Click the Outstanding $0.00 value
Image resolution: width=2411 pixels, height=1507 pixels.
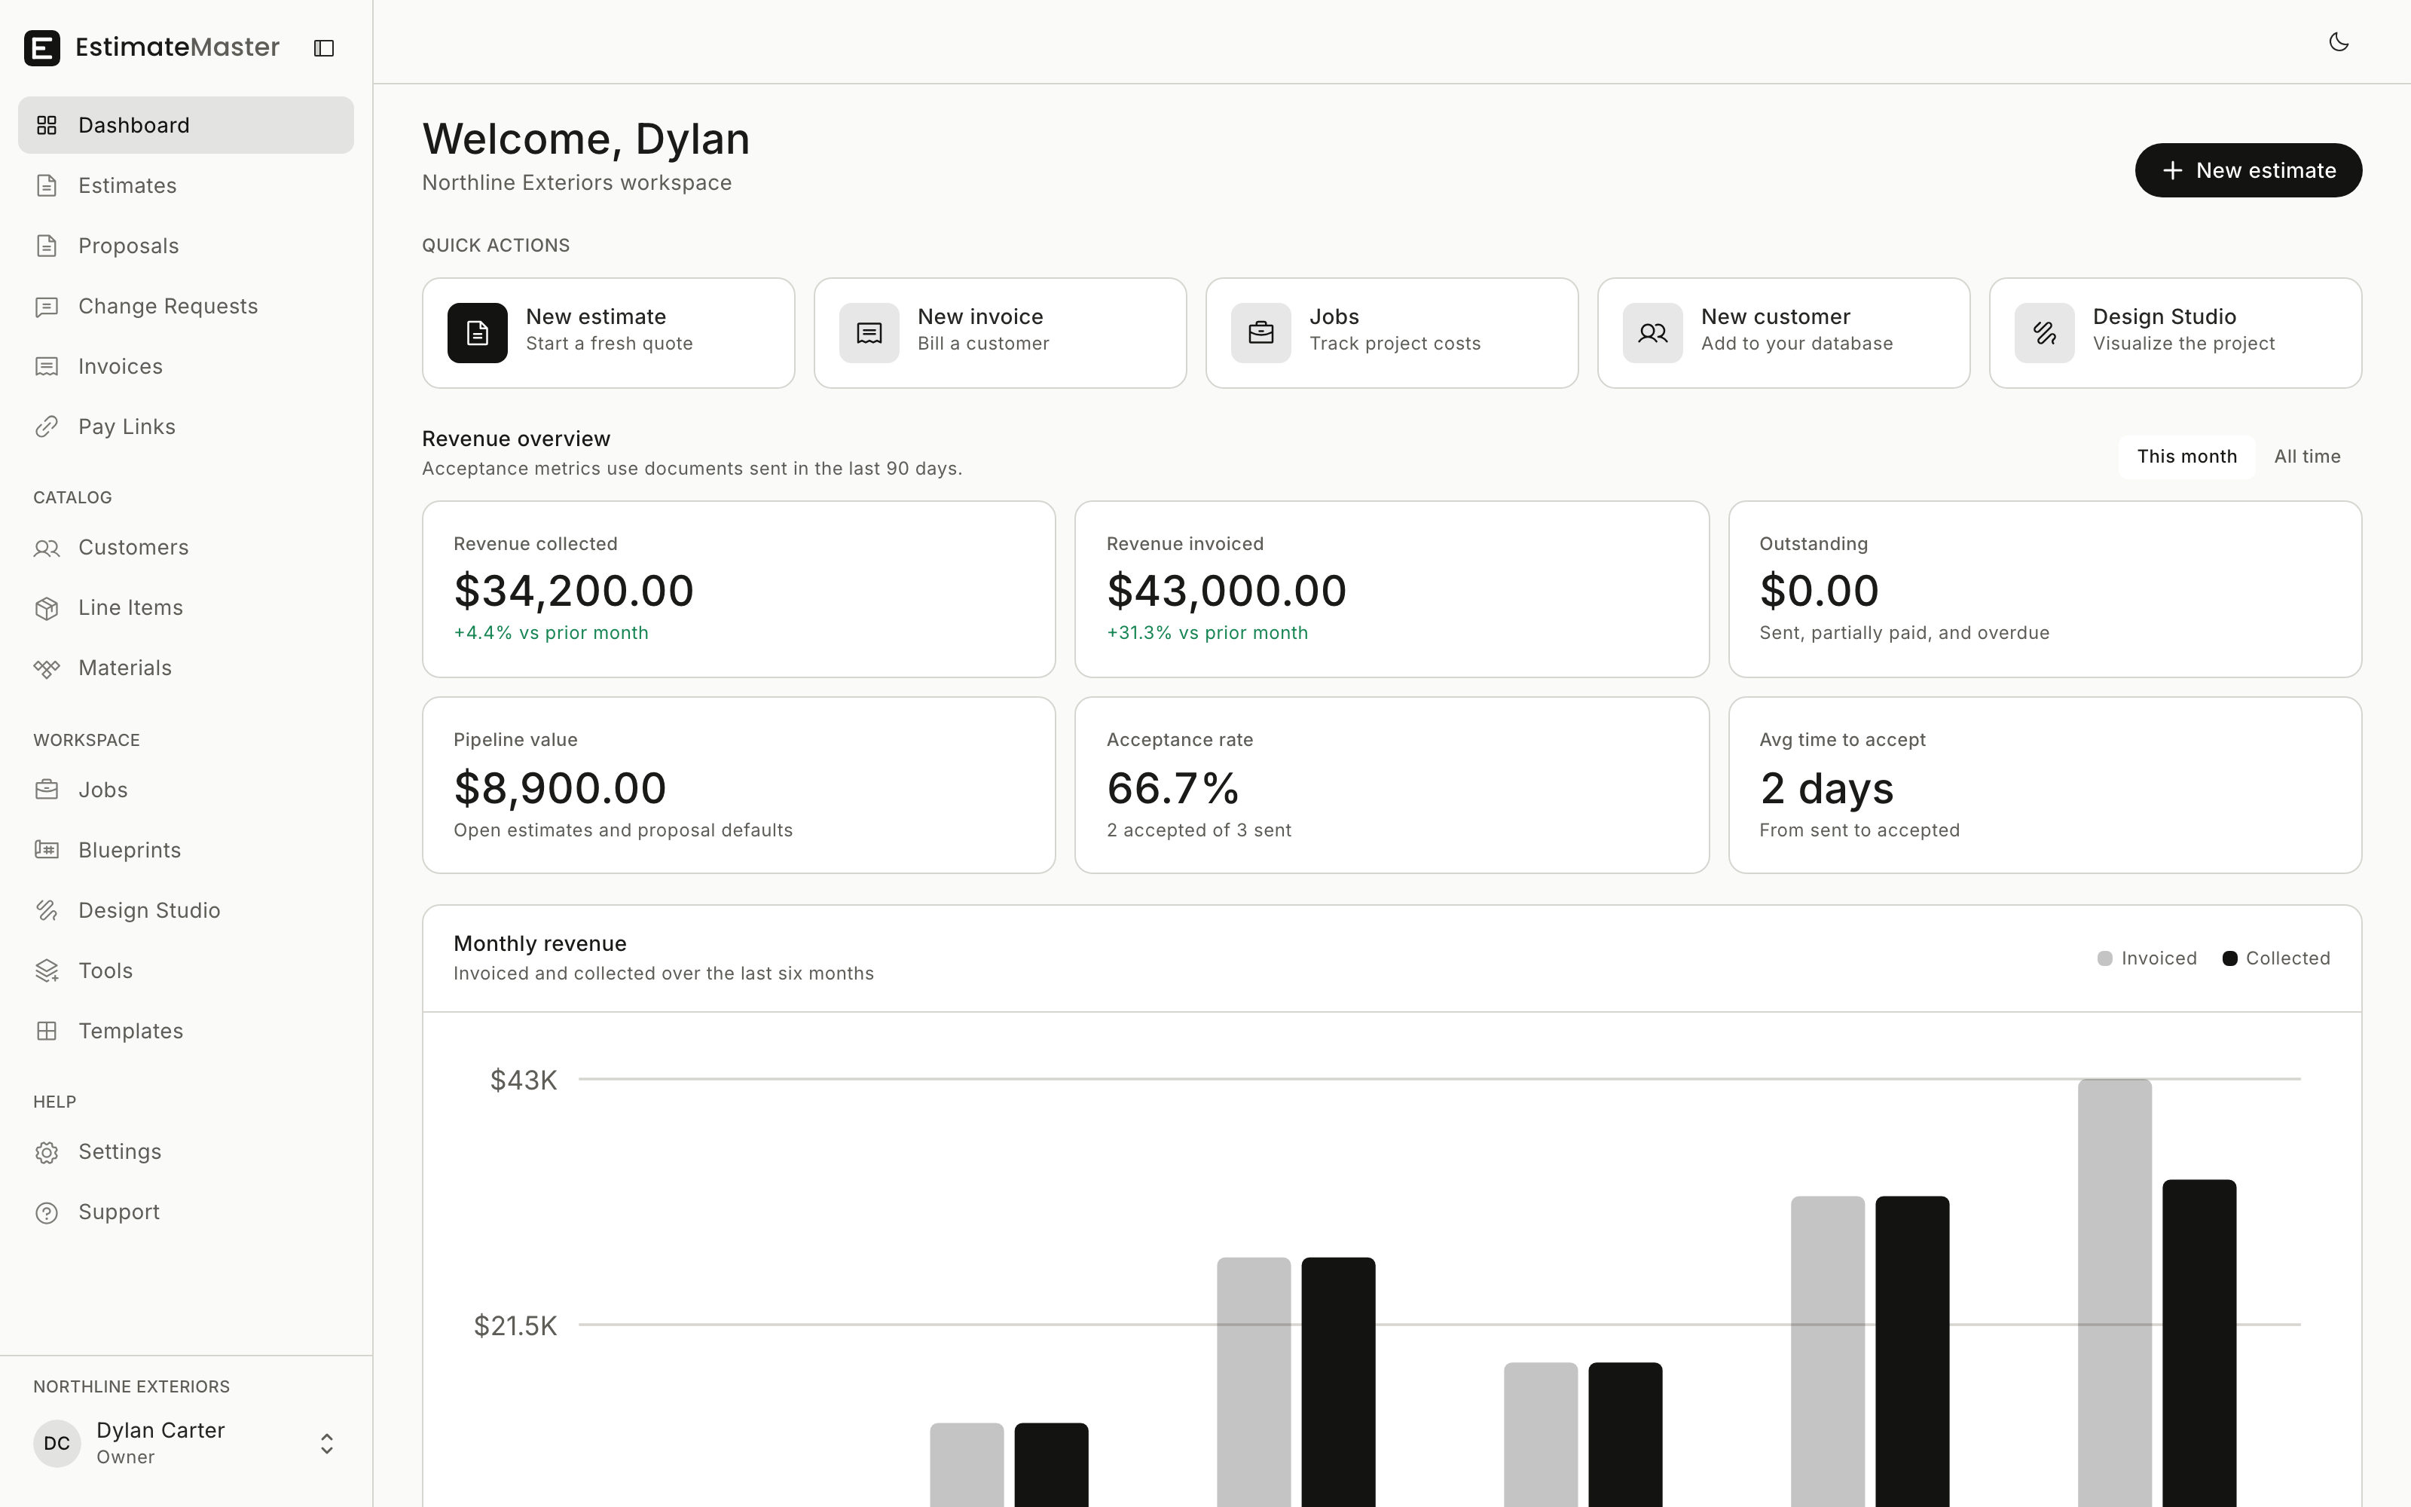pos(1820,590)
